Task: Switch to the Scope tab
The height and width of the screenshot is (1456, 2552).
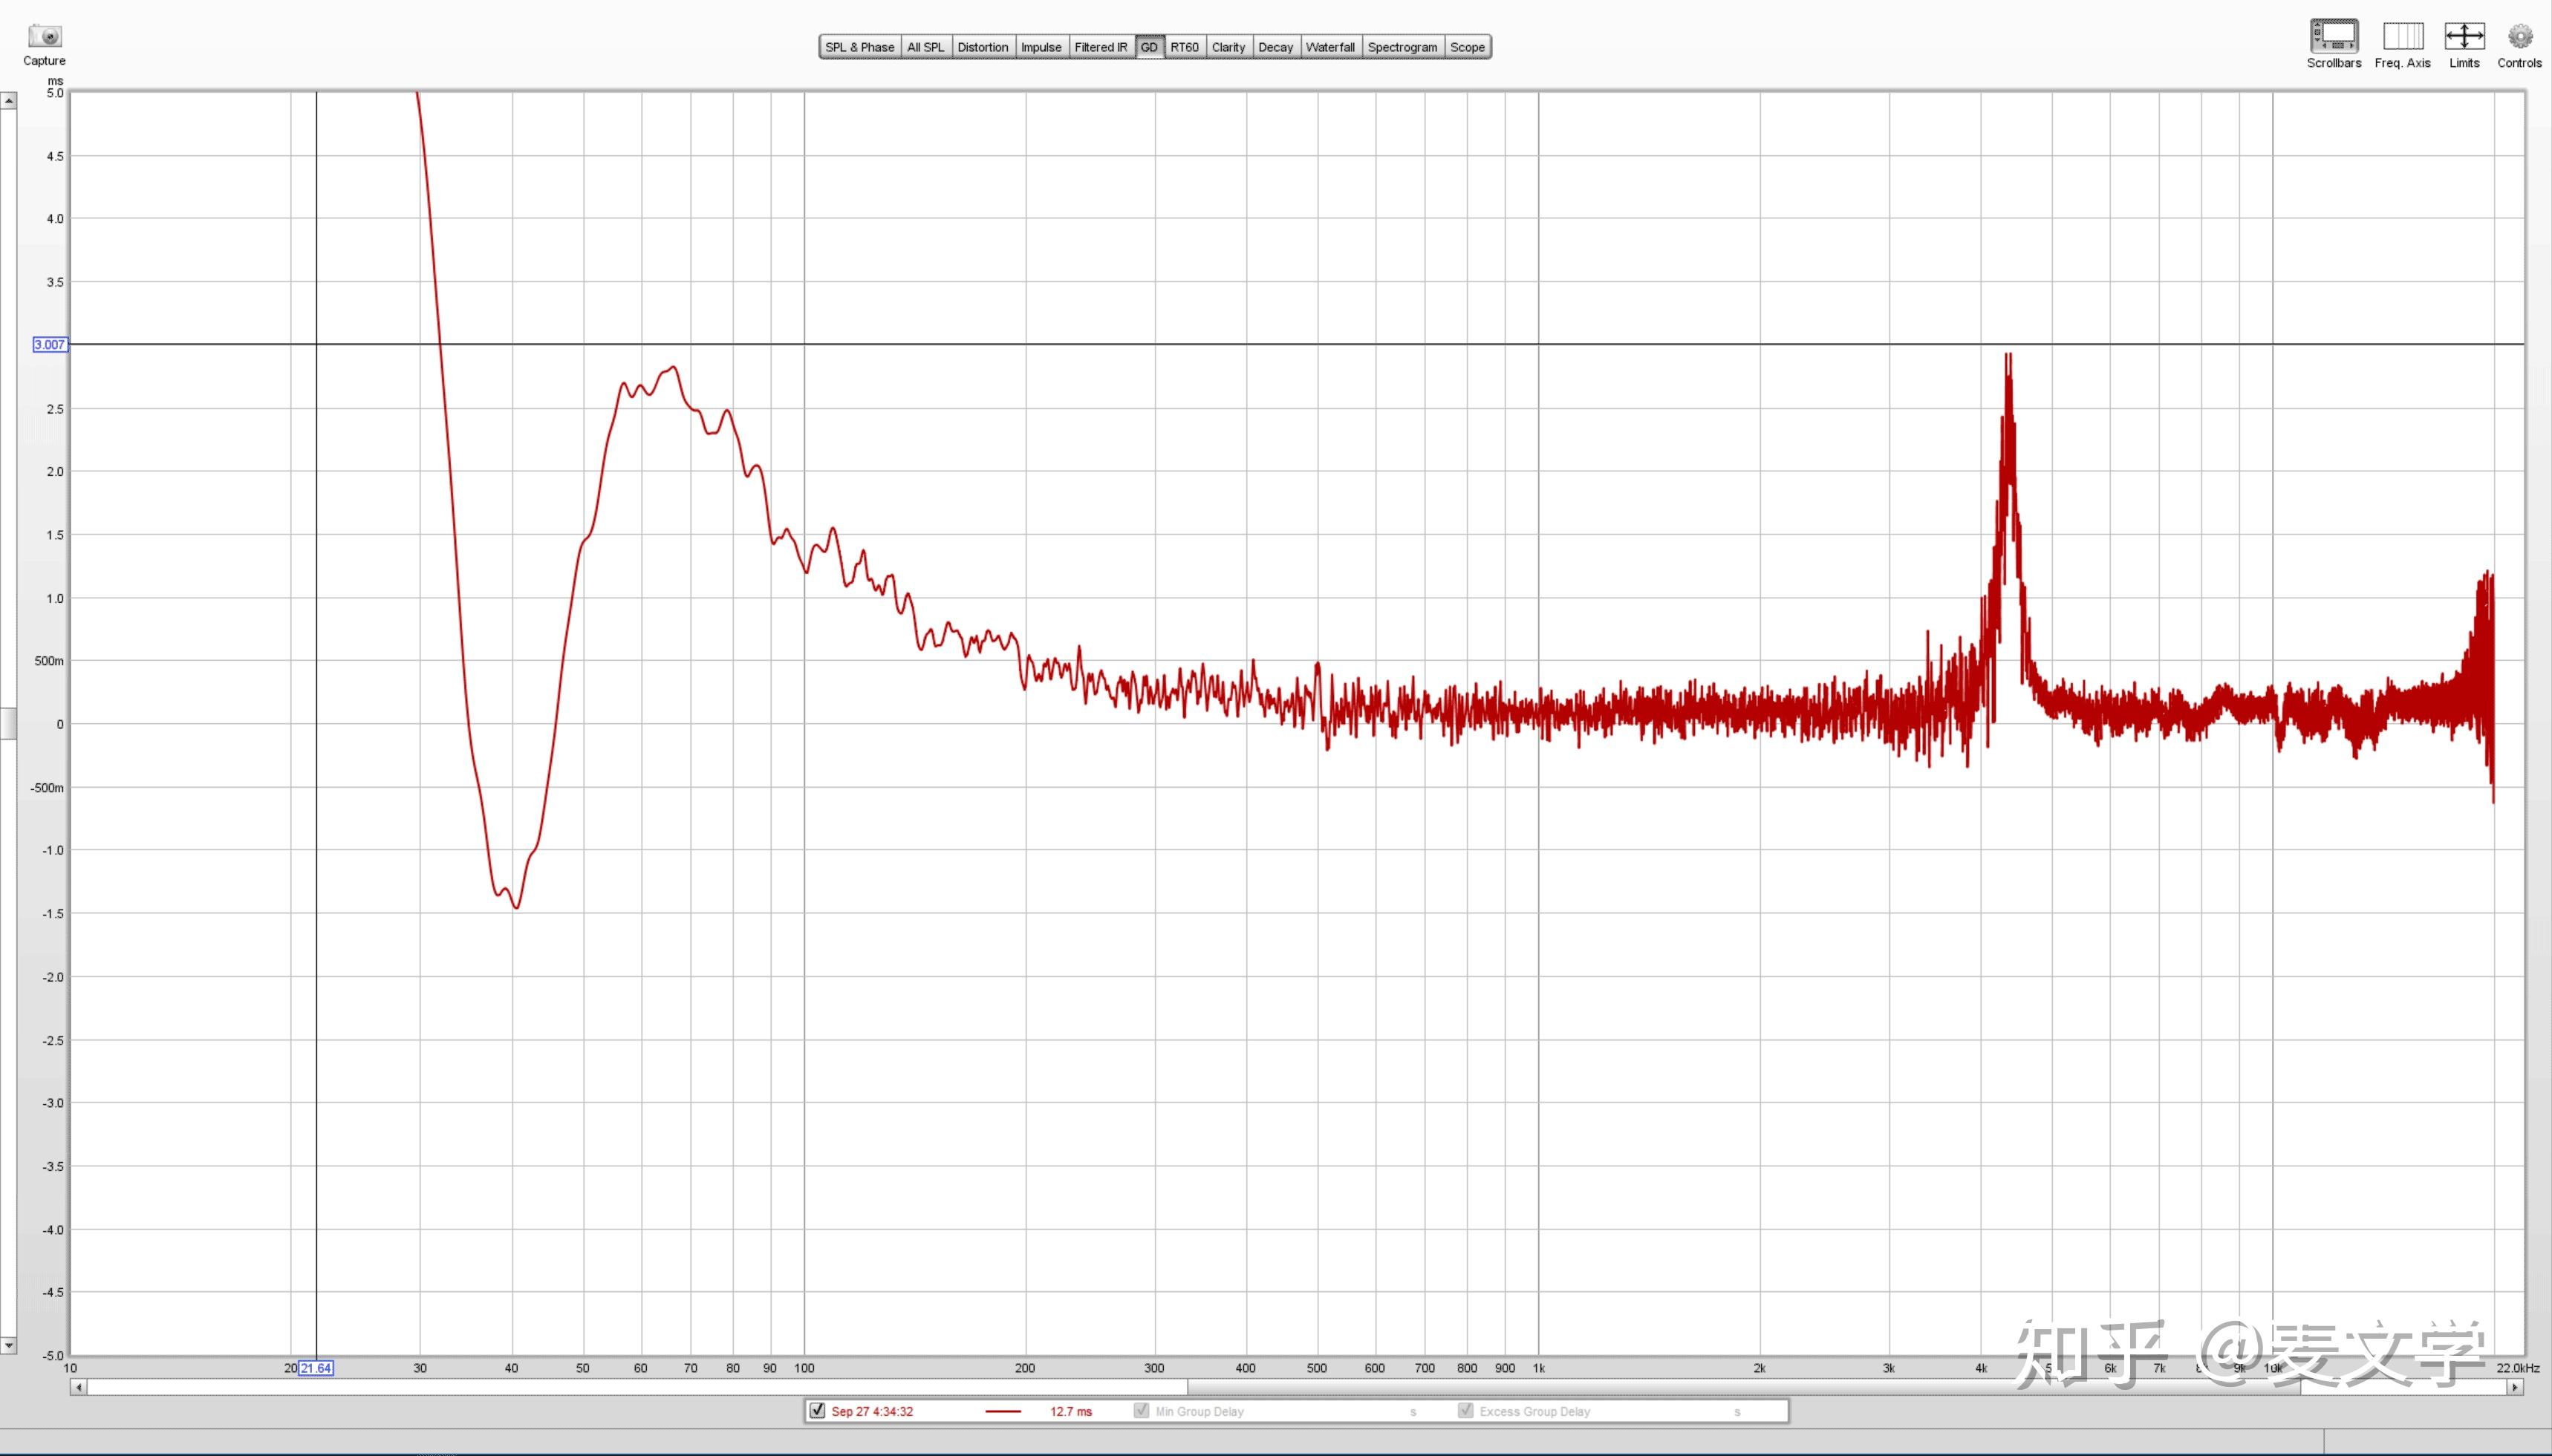Action: coord(1467,47)
